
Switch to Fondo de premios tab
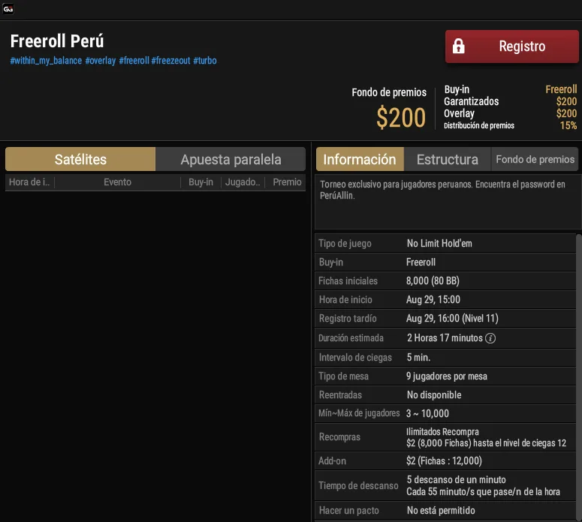pyautogui.click(x=535, y=159)
